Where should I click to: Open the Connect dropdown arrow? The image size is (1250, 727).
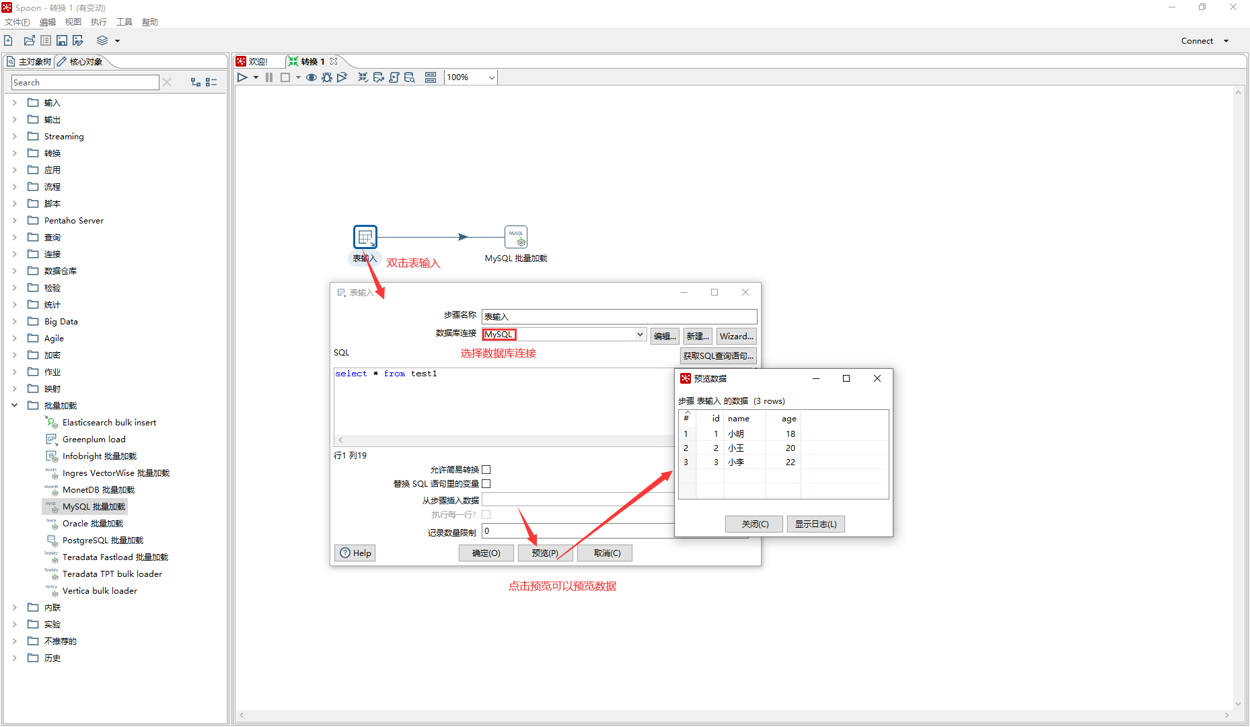[x=1226, y=41]
